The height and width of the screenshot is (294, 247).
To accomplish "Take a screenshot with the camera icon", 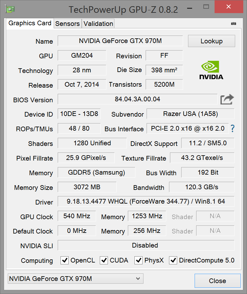I will tap(234, 23).
